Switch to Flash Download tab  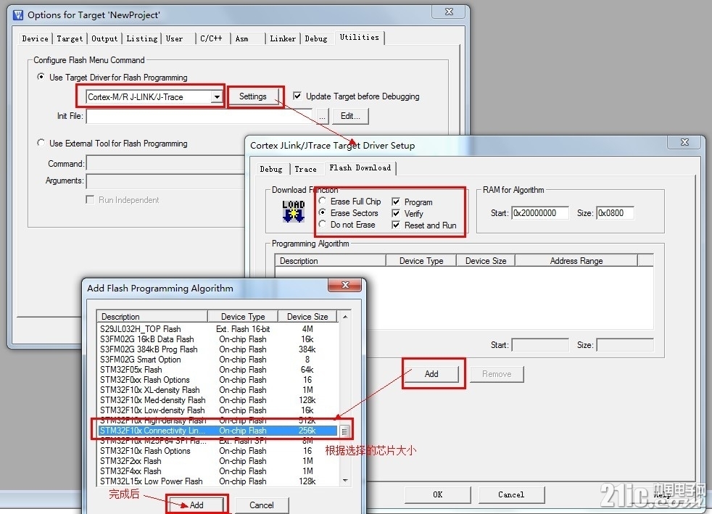[360, 167]
